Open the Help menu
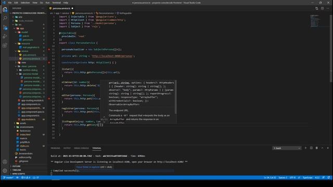333x187 pixels. [x=66, y=3]
